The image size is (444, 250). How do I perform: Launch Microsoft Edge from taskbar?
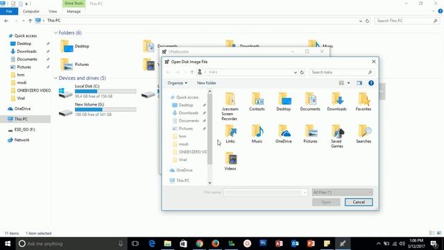tap(152, 244)
